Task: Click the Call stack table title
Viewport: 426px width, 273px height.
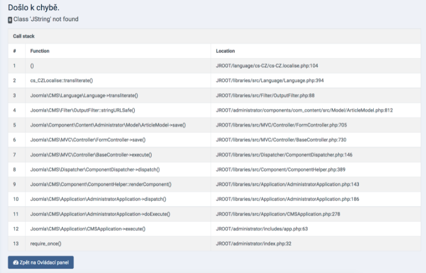Action: pos(24,36)
